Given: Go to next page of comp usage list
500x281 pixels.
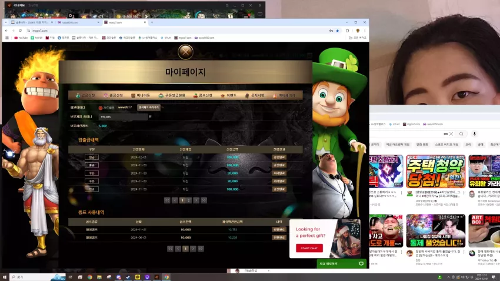Looking at the screenshot, I should tap(193, 249).
